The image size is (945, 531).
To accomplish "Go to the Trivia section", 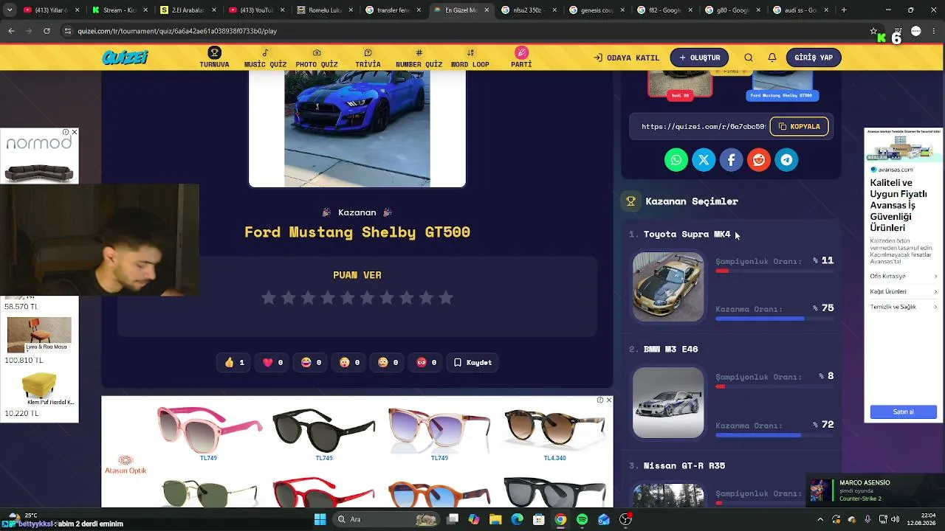I will [x=368, y=58].
